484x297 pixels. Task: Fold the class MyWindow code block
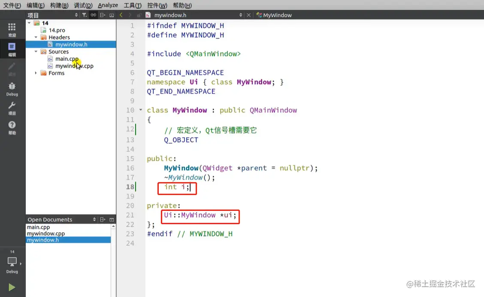click(141, 110)
